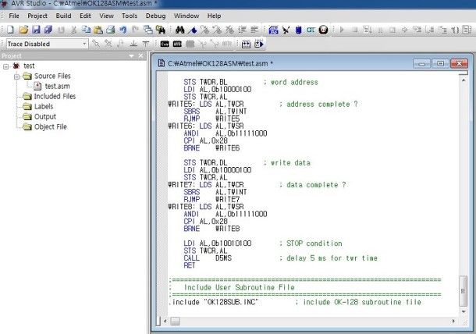
Task: Collapse the 'test' project root node
Action: (5, 66)
